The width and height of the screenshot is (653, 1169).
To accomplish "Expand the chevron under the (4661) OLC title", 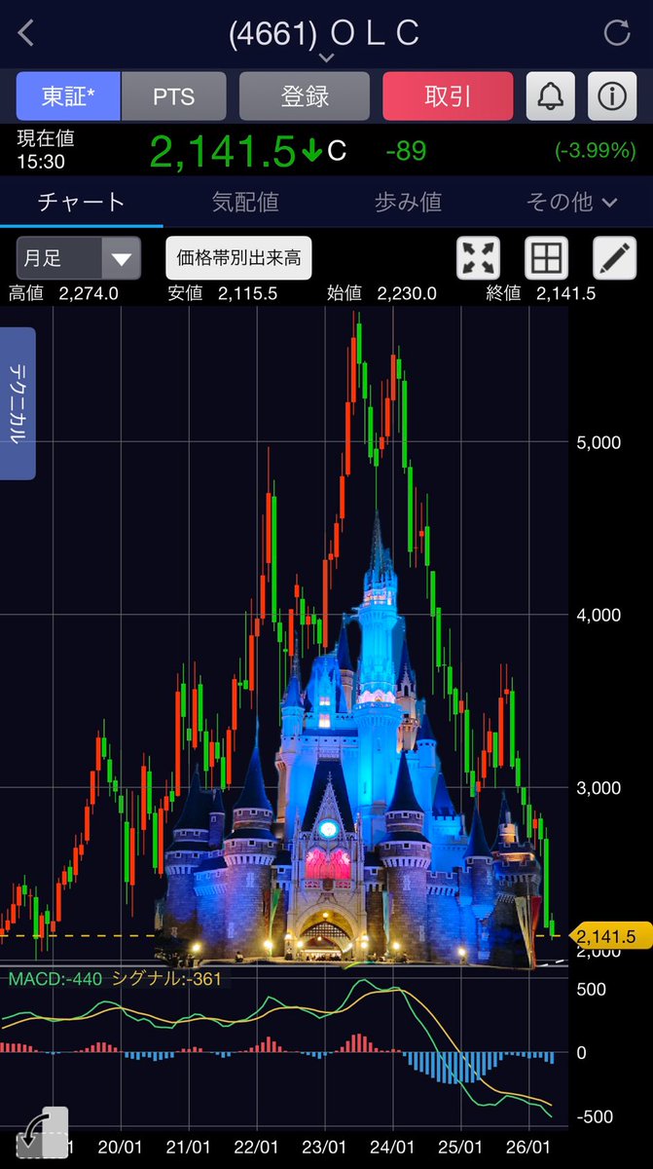I will [x=326, y=57].
